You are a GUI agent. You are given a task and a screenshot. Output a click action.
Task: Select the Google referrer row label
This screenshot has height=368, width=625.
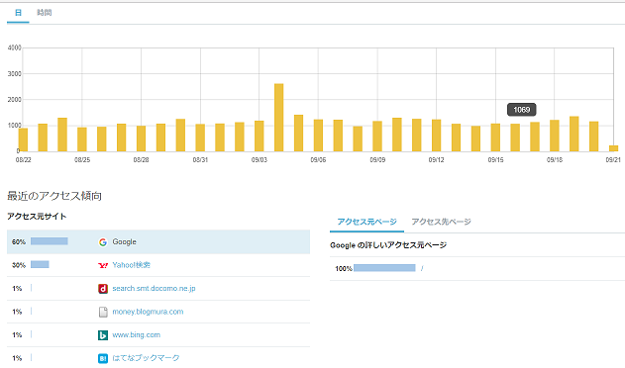click(125, 241)
